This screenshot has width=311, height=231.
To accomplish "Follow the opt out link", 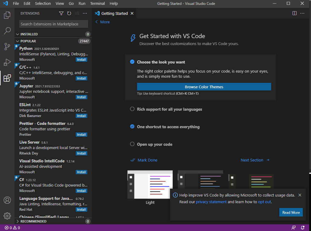I will coord(265,202).
